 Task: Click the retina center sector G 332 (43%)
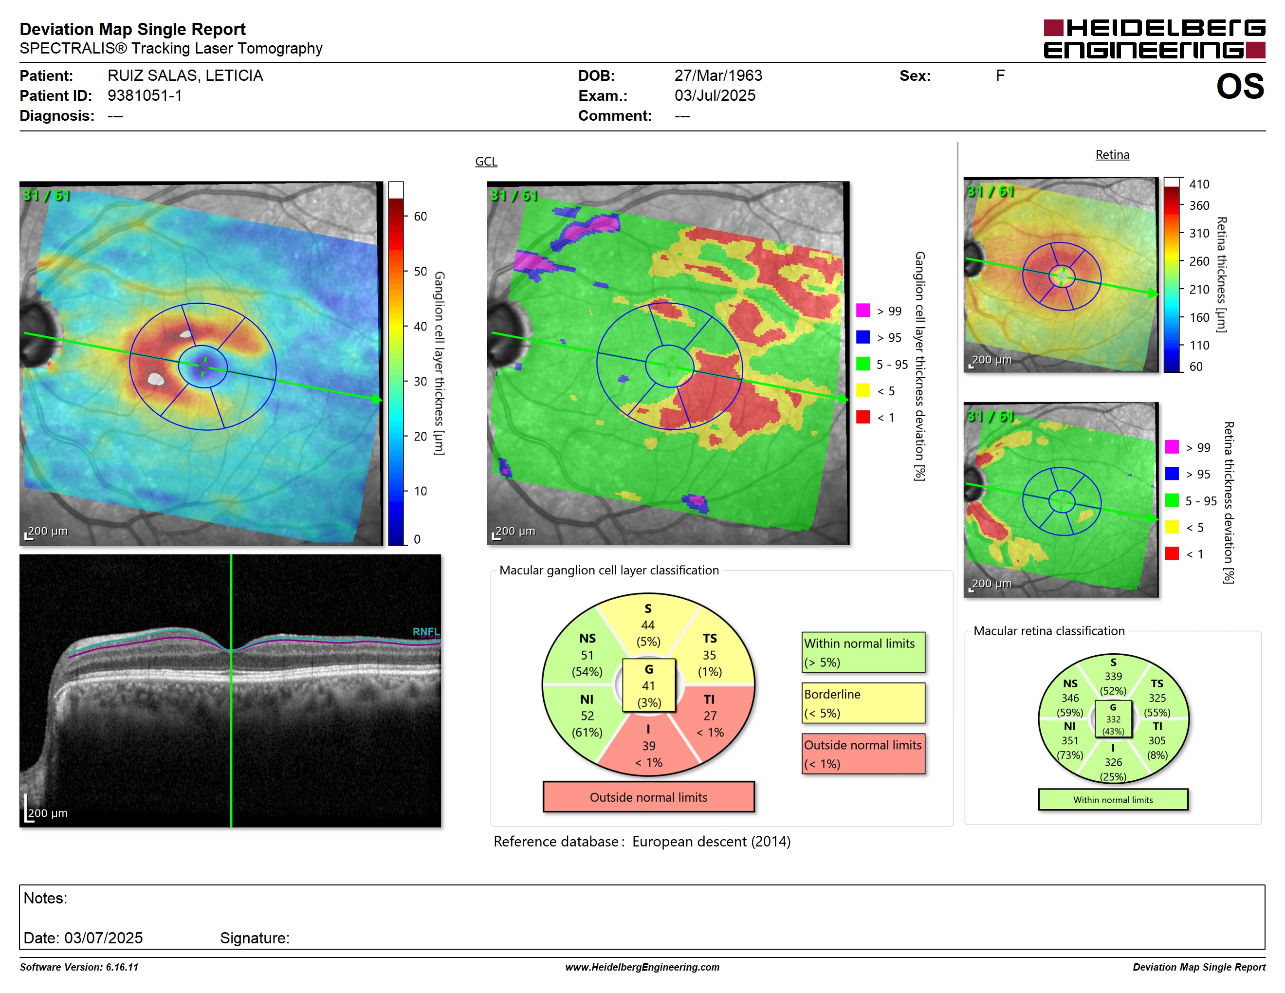(1113, 719)
